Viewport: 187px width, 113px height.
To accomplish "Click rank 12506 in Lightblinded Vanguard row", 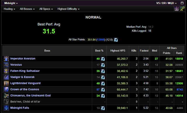I will click(179, 83).
